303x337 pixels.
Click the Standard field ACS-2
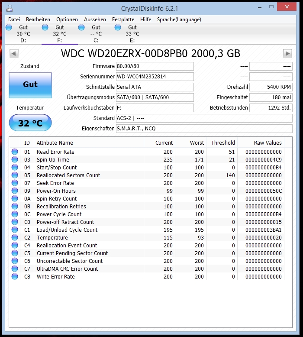tap(204, 118)
